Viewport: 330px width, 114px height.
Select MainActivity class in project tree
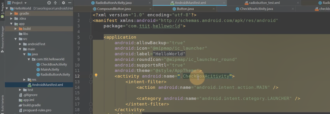[x=50, y=70]
